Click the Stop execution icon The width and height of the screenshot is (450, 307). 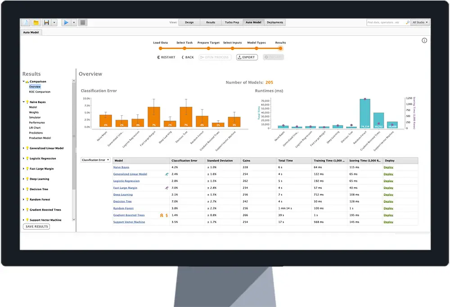pos(83,22)
